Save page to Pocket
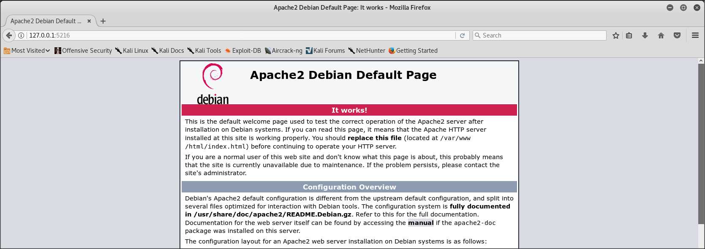 coord(677,35)
